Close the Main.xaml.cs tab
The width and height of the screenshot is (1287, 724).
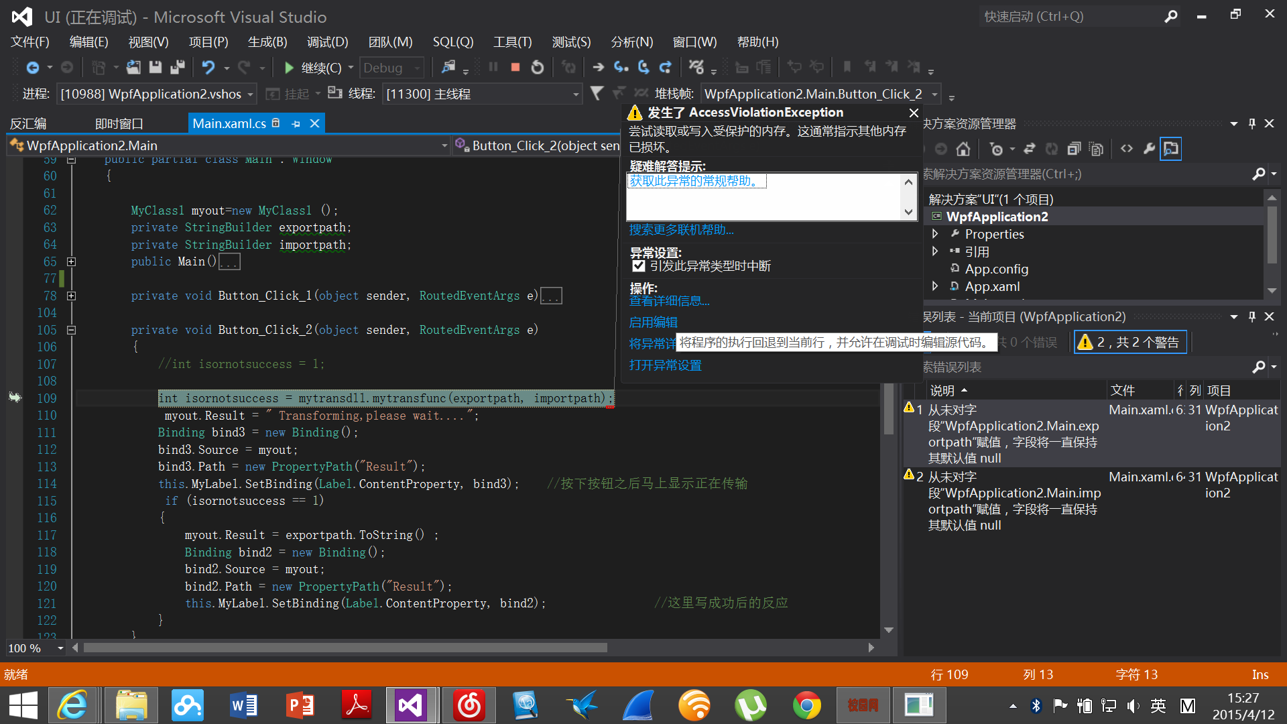314,123
